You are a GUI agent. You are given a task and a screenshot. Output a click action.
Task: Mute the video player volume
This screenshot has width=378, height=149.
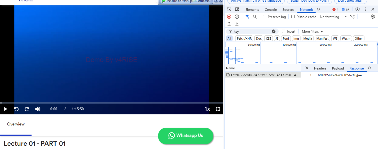coord(38,109)
